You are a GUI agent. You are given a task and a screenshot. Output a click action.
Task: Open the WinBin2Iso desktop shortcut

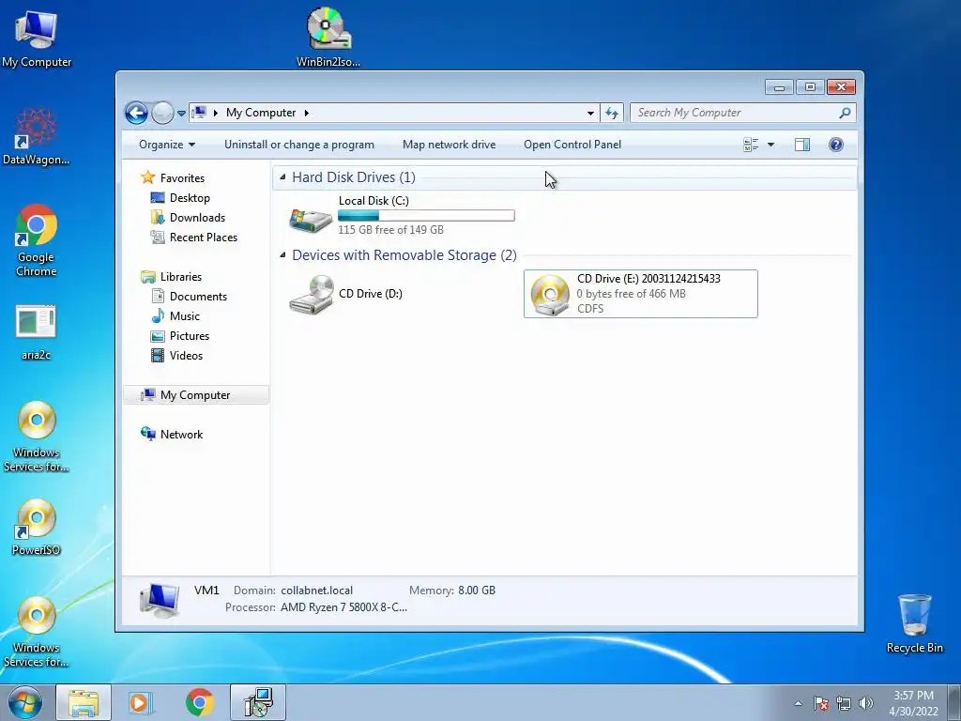tap(328, 37)
